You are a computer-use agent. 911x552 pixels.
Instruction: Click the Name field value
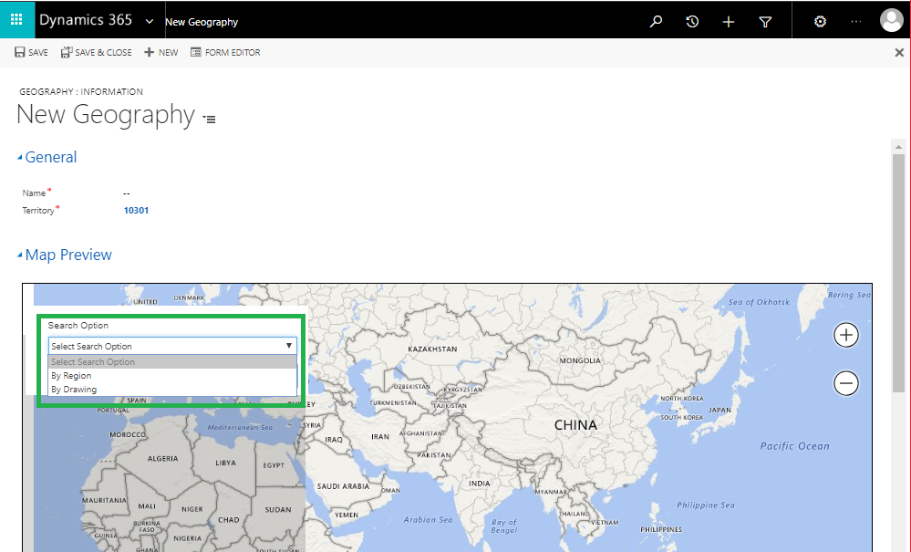click(x=127, y=193)
